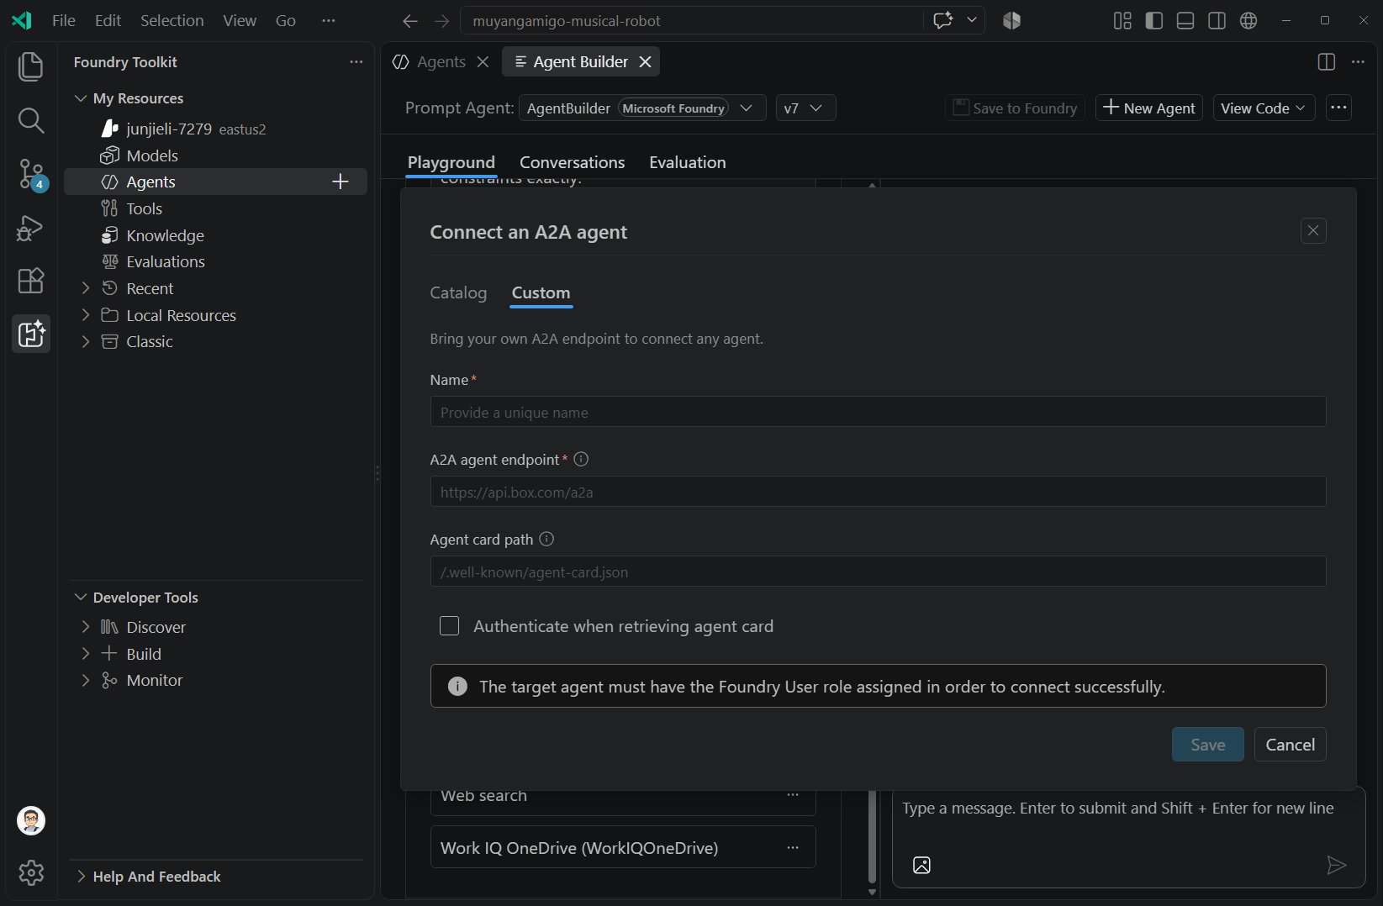Open the Copilot chat dropdown chevron
The height and width of the screenshot is (906, 1383).
click(x=972, y=20)
